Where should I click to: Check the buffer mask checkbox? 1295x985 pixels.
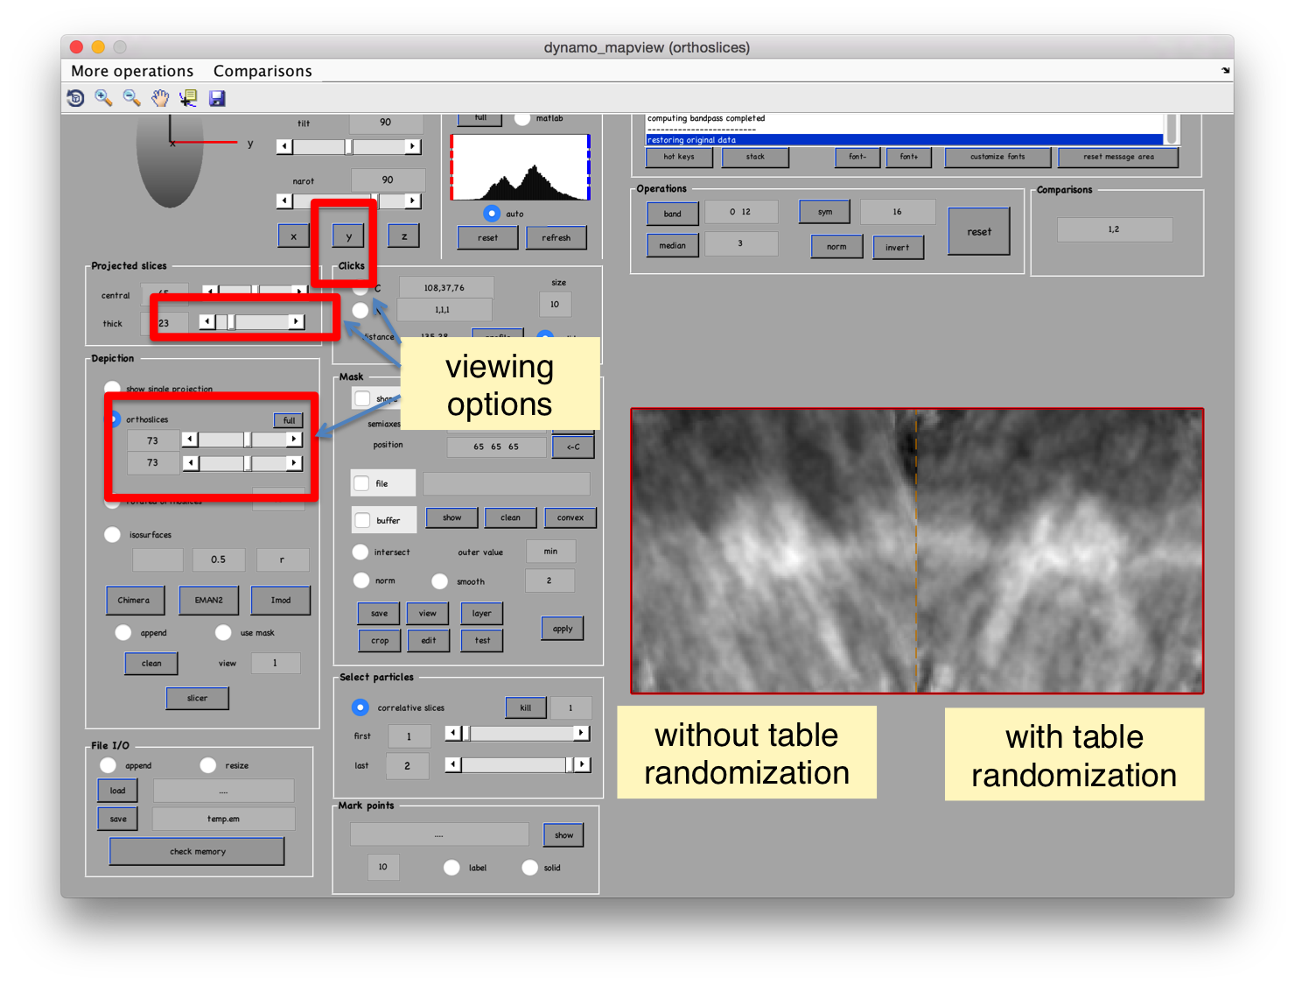(362, 520)
